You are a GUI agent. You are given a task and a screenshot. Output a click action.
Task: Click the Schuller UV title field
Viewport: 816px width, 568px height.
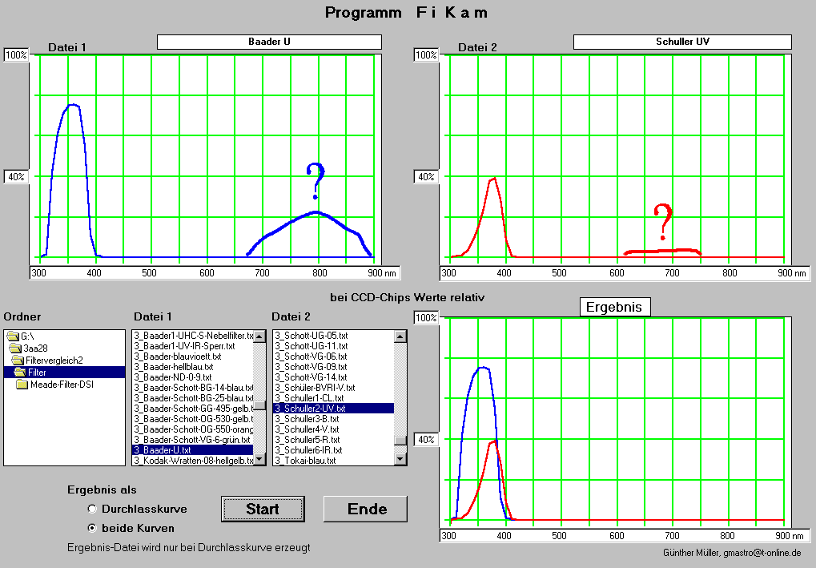pyautogui.click(x=682, y=41)
